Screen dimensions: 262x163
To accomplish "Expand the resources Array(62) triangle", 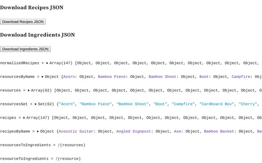I will [x=29, y=90].
